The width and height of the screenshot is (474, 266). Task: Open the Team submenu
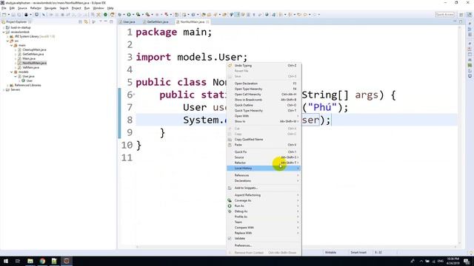(x=264, y=222)
